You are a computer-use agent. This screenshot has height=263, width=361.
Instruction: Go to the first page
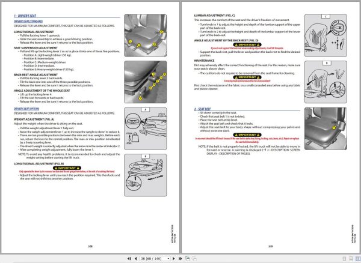(x=129, y=259)
